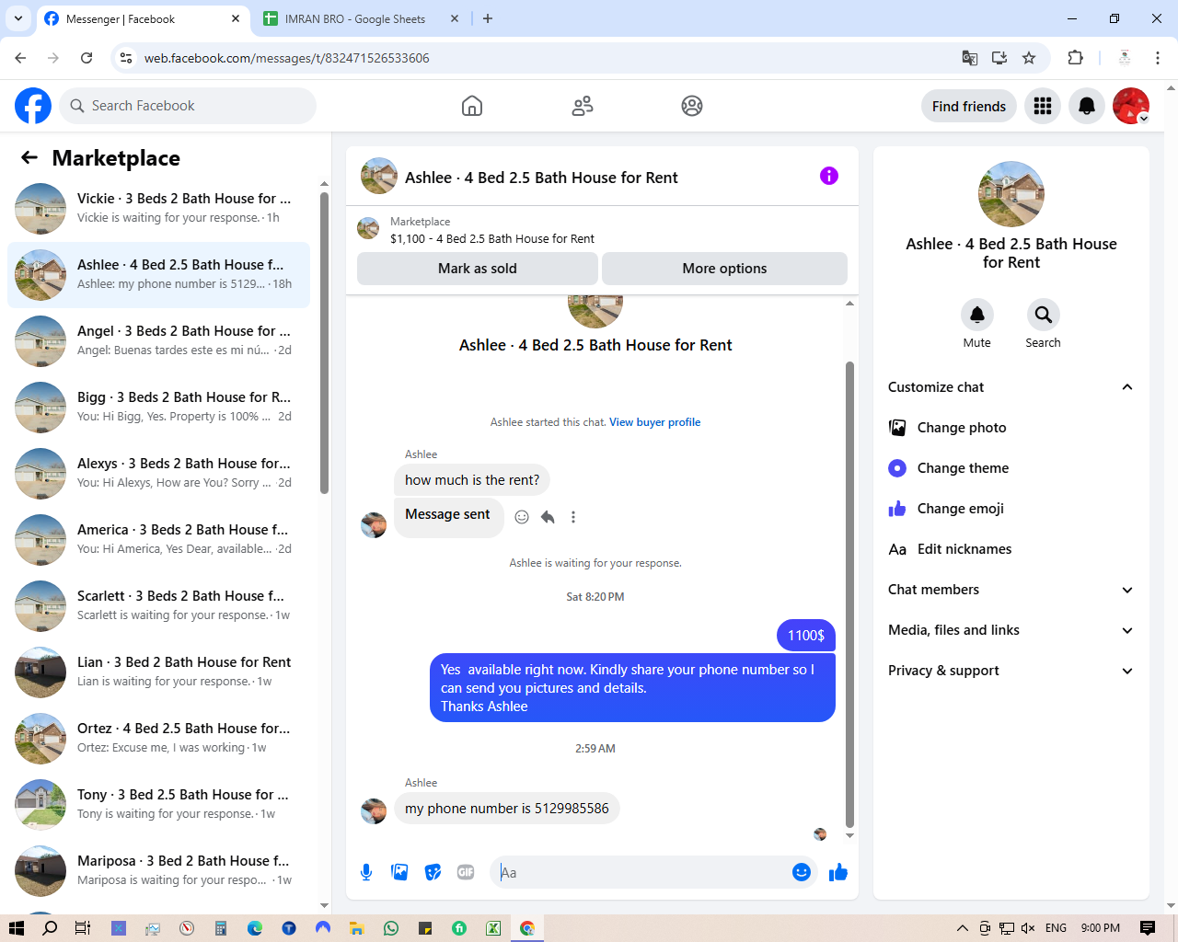Screen dimensions: 1178x942
Task: Open America's 3 Beds 2 Bath conversation
Action: pos(158,540)
